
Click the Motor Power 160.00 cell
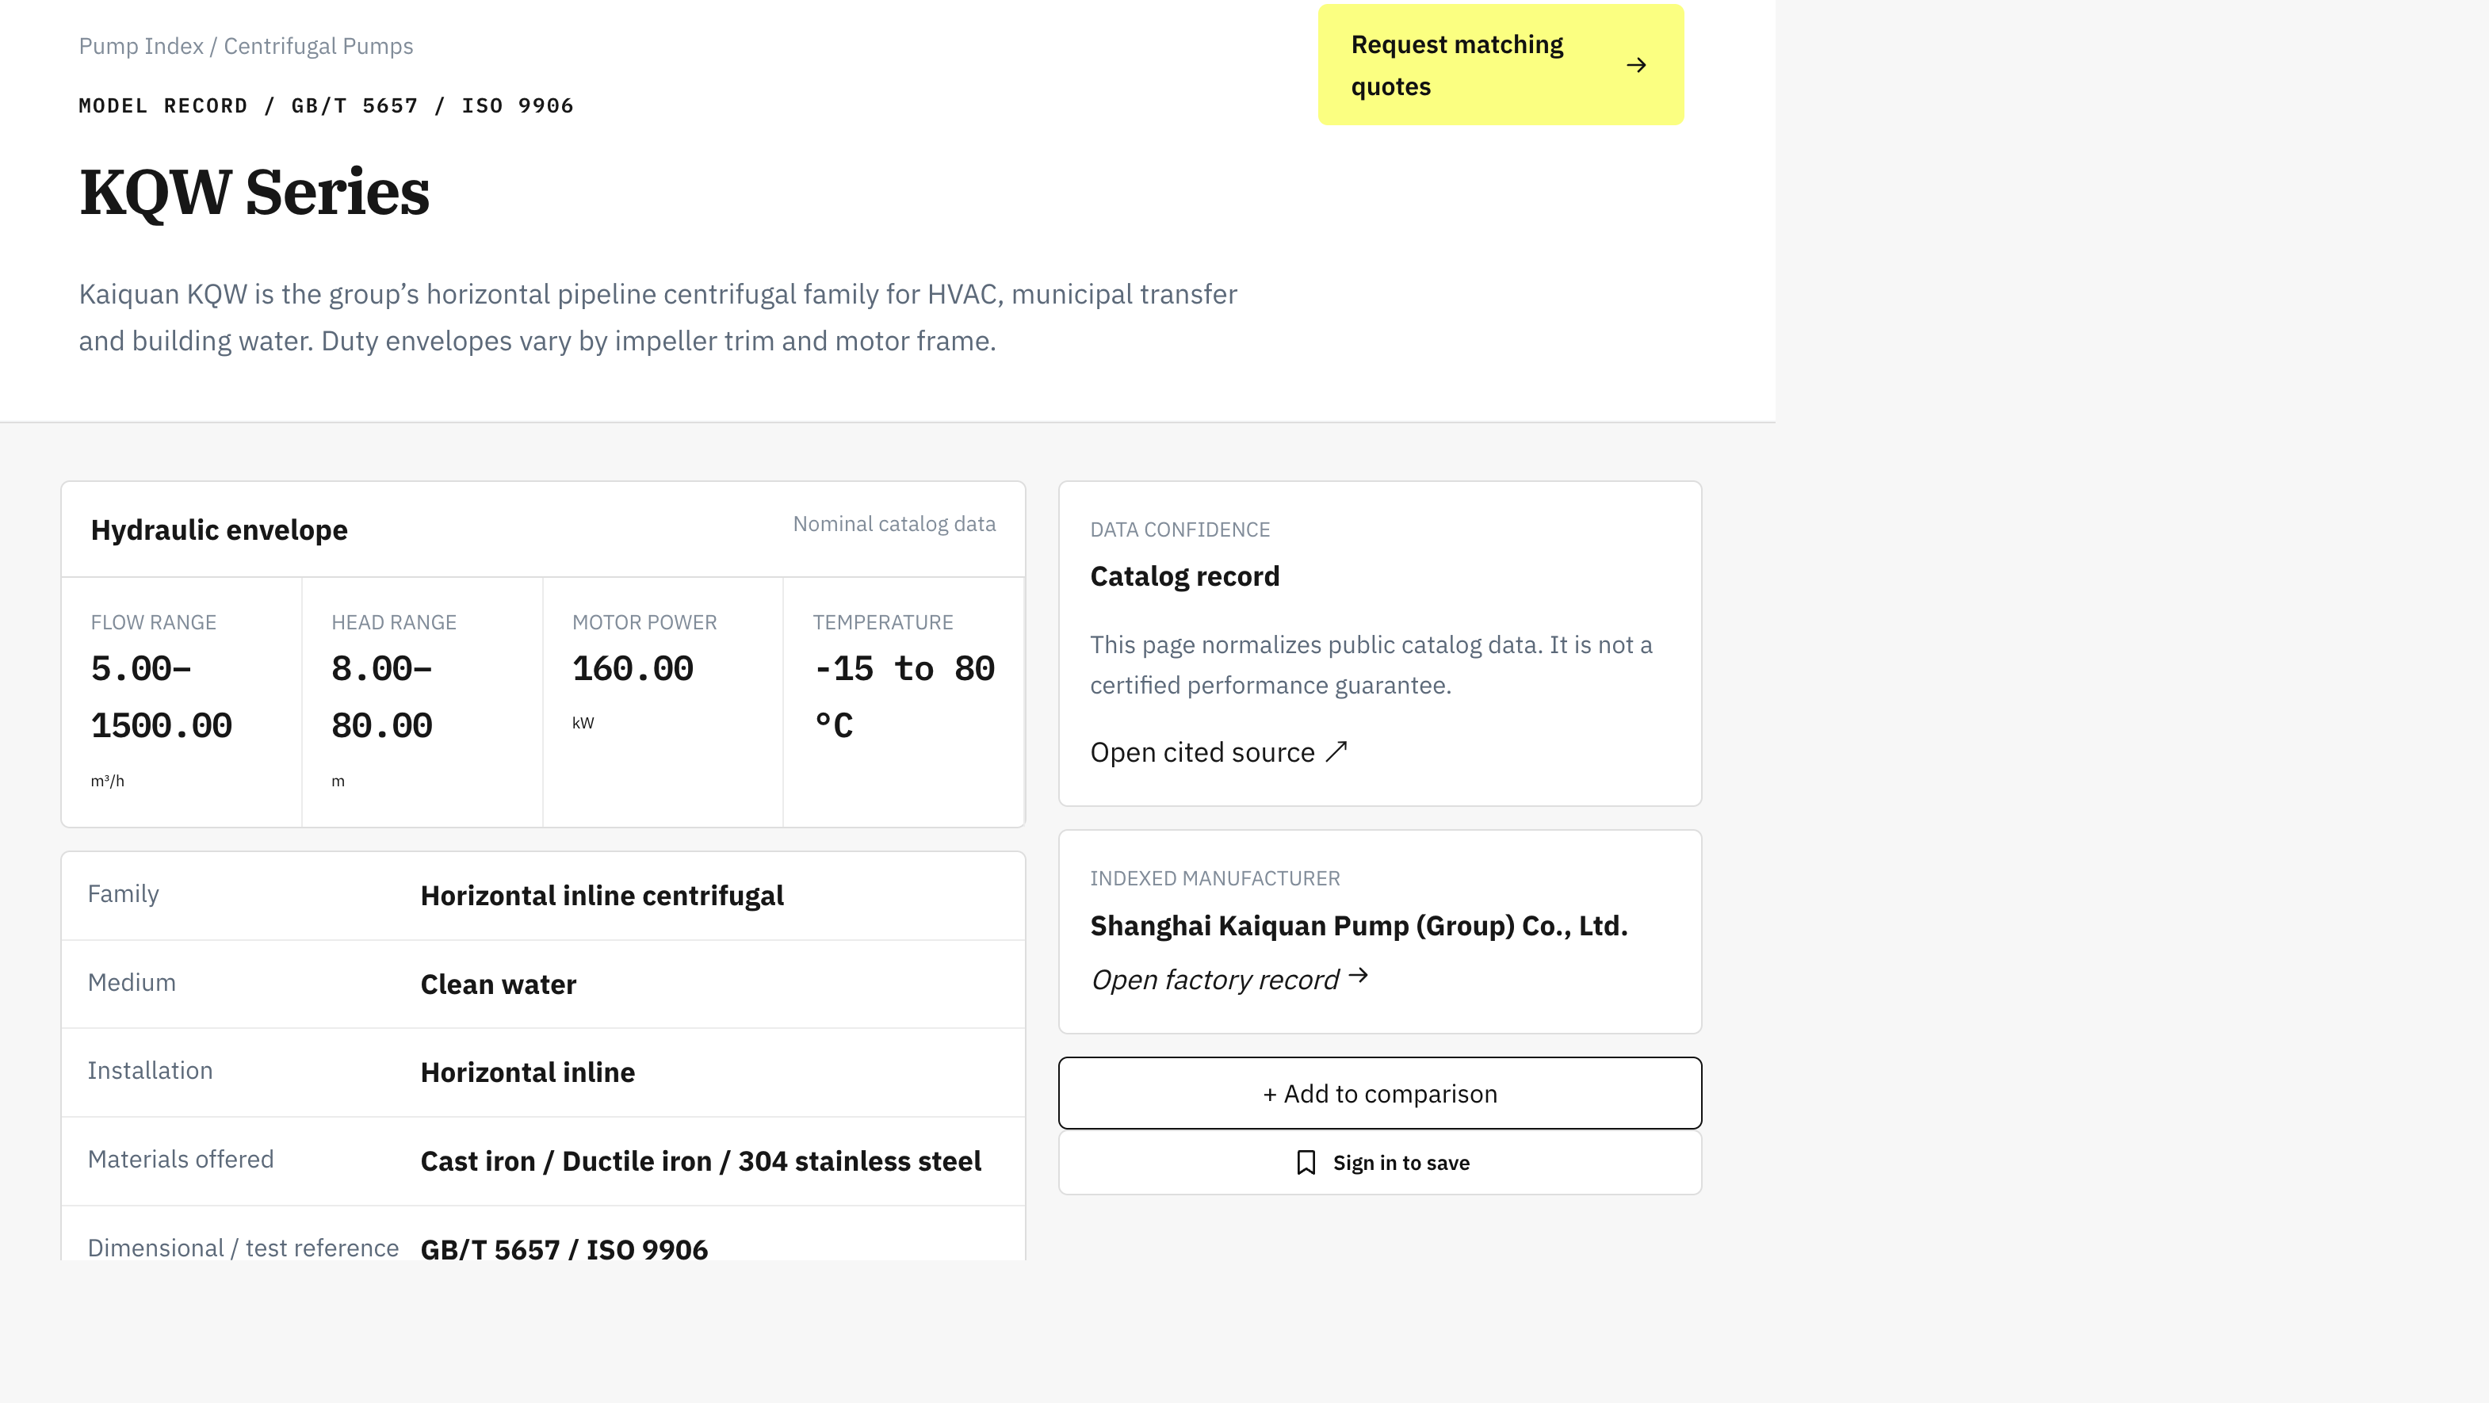[663, 701]
